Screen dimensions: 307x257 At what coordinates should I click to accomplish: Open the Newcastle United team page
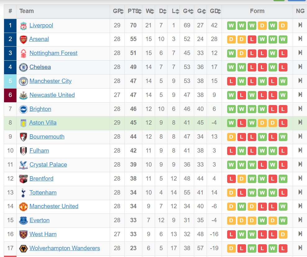(52, 95)
